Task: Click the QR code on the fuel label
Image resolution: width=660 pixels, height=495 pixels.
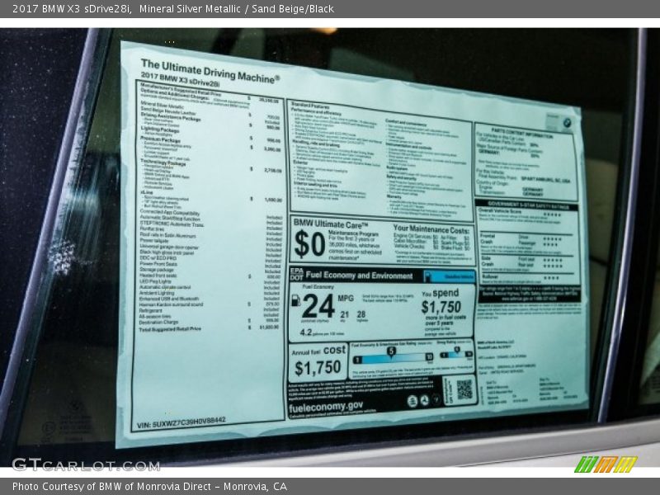Action: [464, 389]
